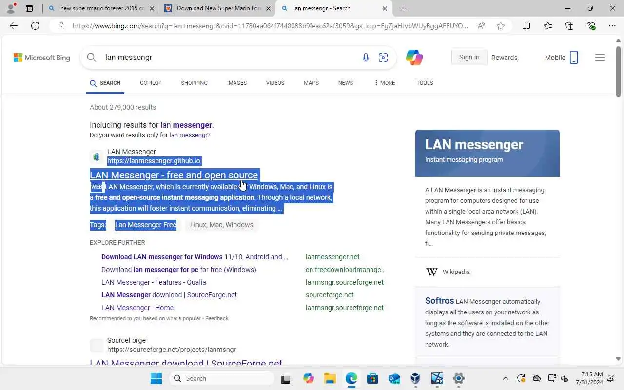Screen dimensions: 624x390
Task: Click the Sign in button
Action: [x=469, y=58]
